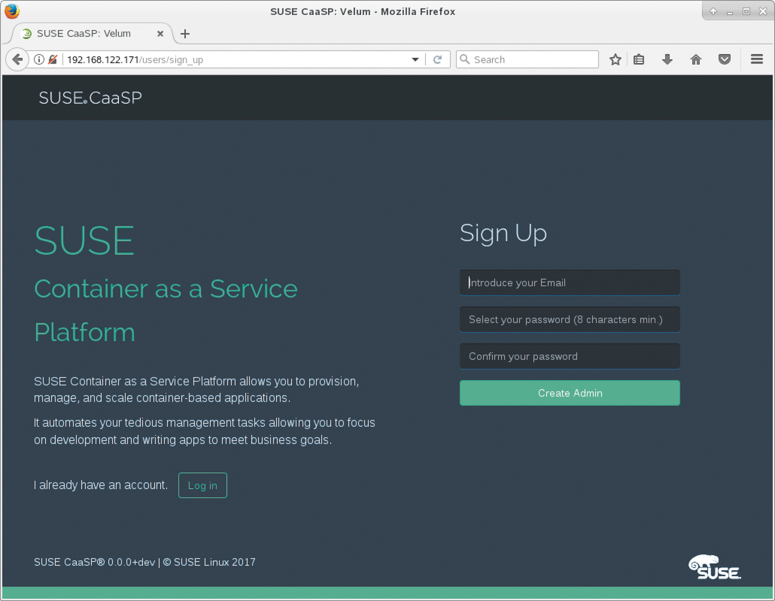The width and height of the screenshot is (775, 601).
Task: Click the 'Container as a Service' heading
Action: tap(166, 288)
